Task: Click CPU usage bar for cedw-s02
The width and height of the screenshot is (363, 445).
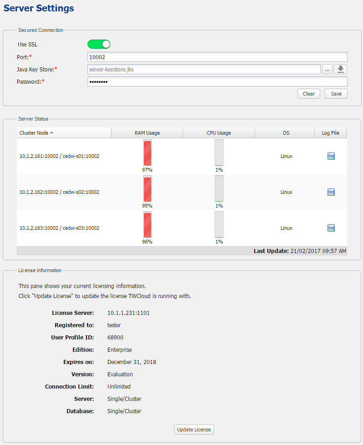Action: pos(219,189)
